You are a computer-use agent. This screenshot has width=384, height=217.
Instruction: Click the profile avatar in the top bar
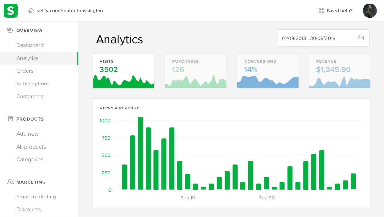[x=370, y=11]
